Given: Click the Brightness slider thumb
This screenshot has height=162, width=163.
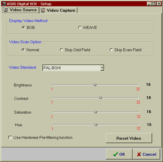Looking at the screenshot, I should [x=95, y=85].
